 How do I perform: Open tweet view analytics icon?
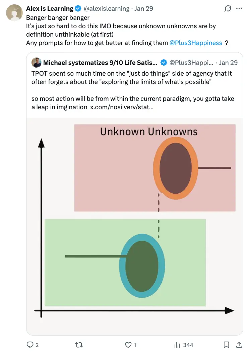177,345
